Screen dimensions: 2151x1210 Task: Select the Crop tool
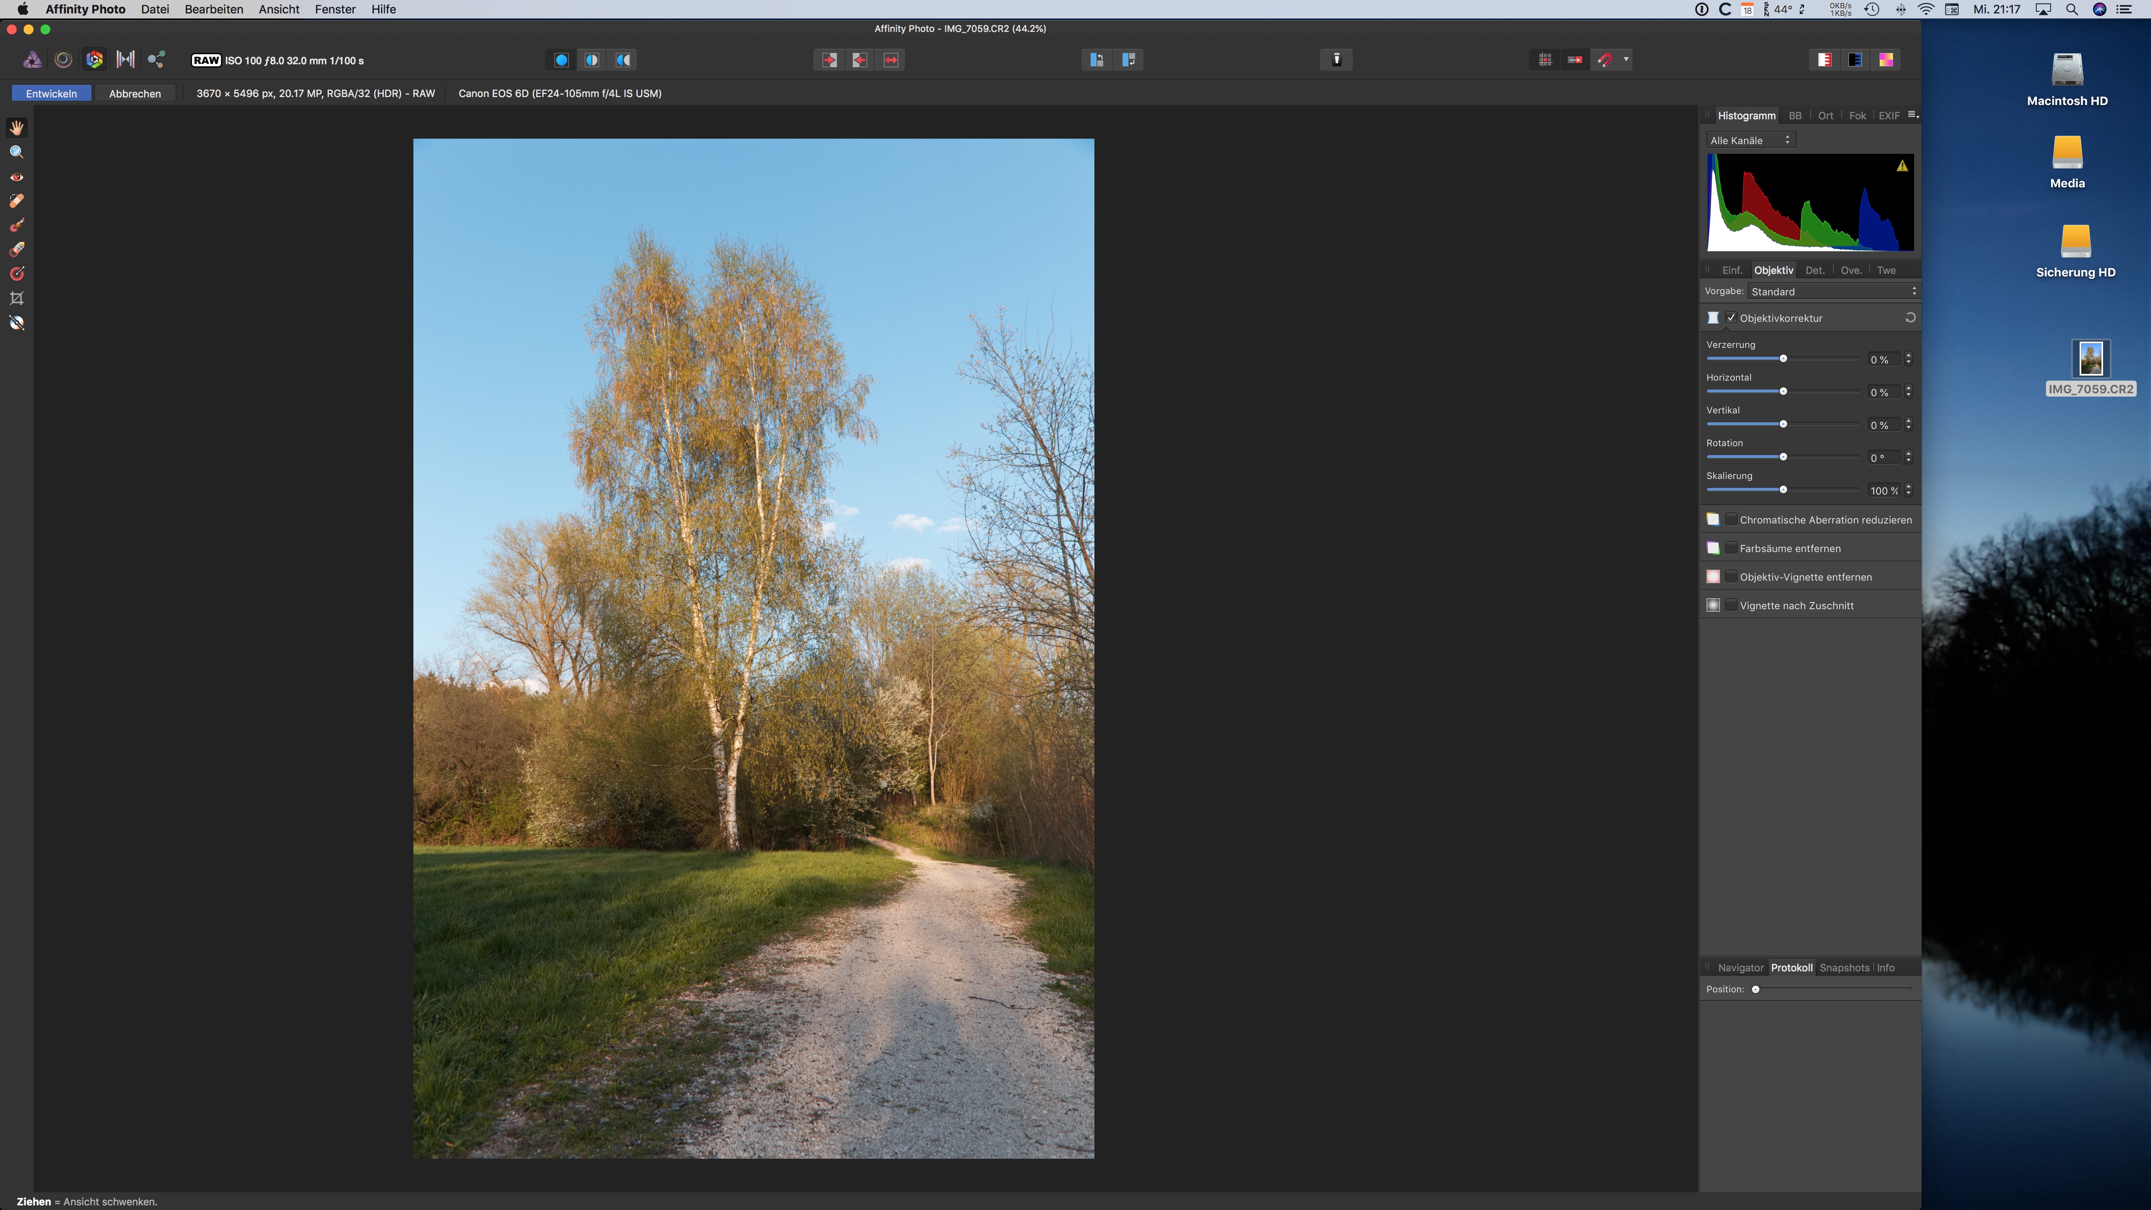pos(17,298)
